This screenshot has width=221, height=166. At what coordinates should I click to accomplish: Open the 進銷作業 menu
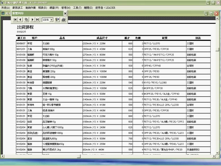[31, 7]
